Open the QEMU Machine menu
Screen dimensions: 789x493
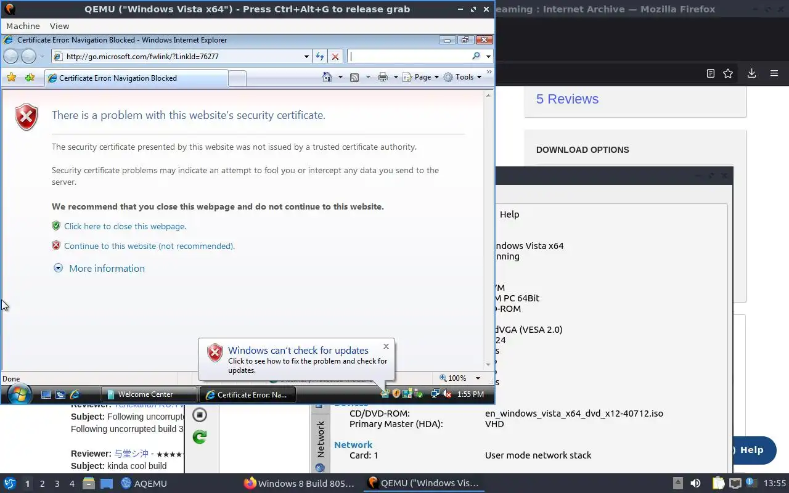pyautogui.click(x=23, y=26)
